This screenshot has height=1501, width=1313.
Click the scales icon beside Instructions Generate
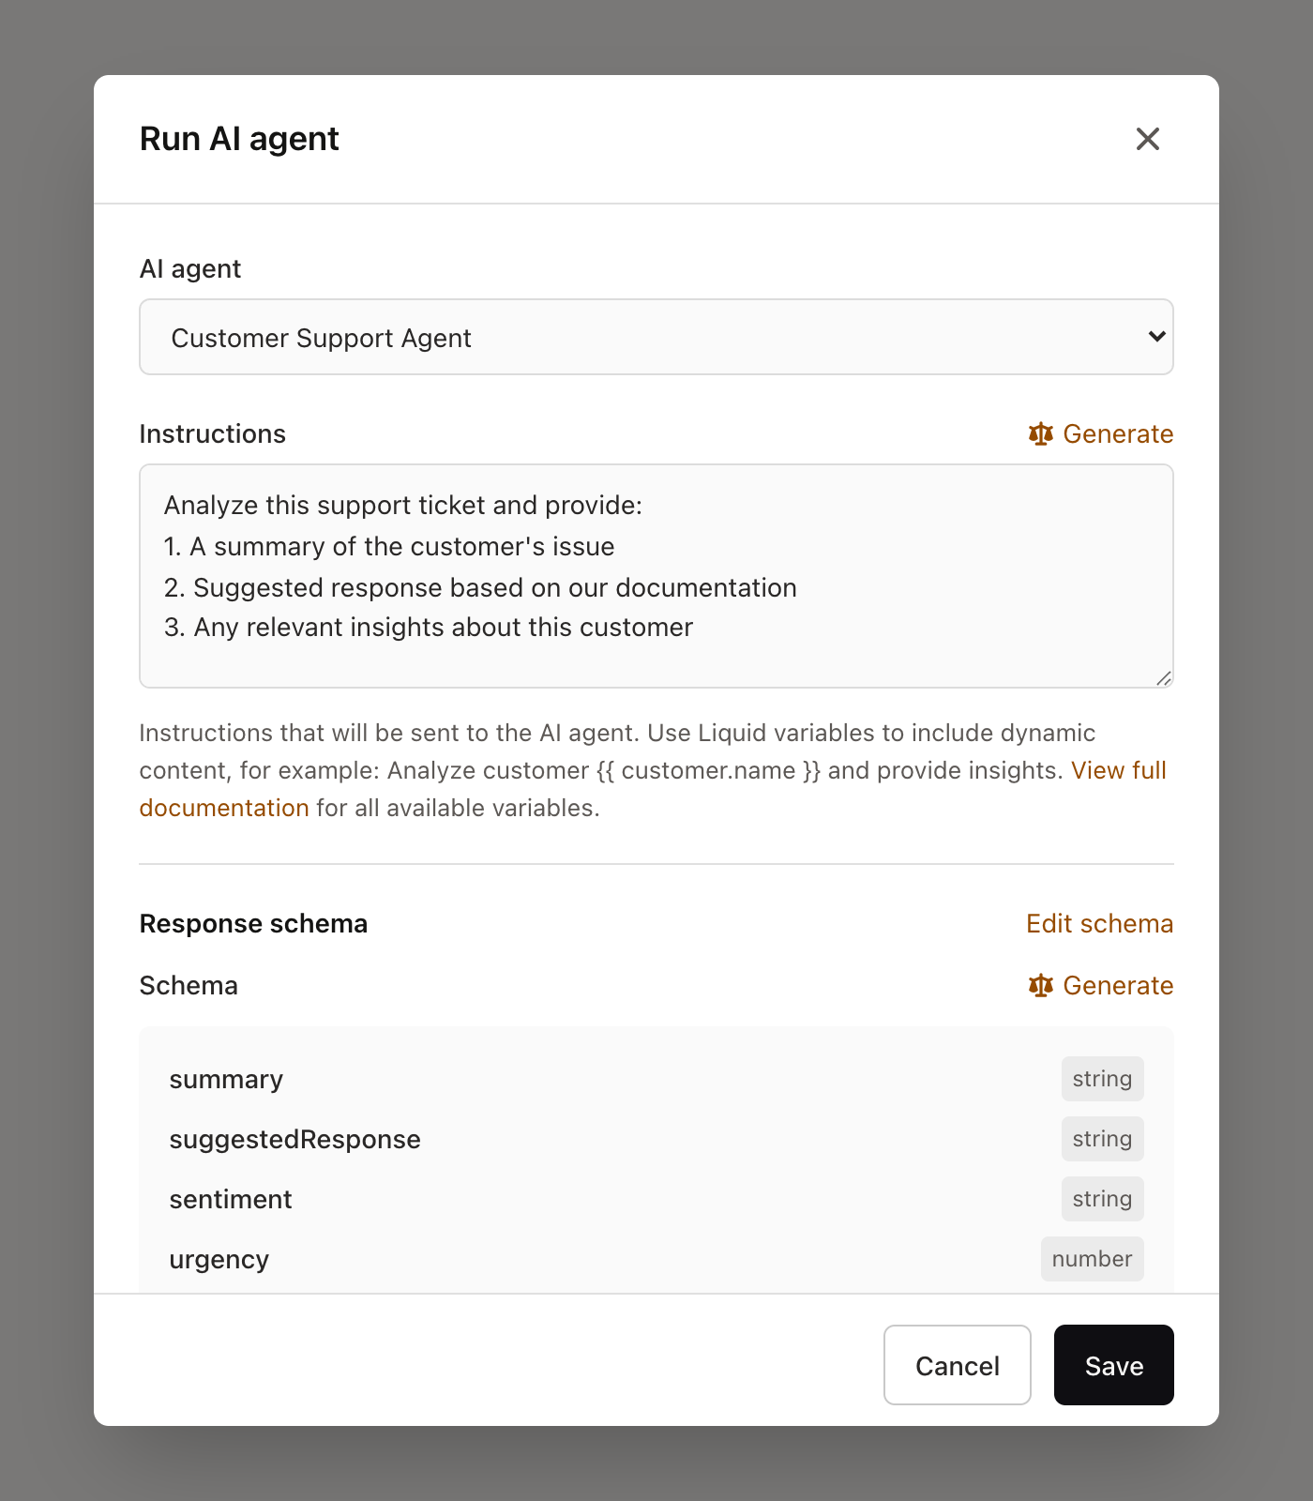[x=1040, y=433]
